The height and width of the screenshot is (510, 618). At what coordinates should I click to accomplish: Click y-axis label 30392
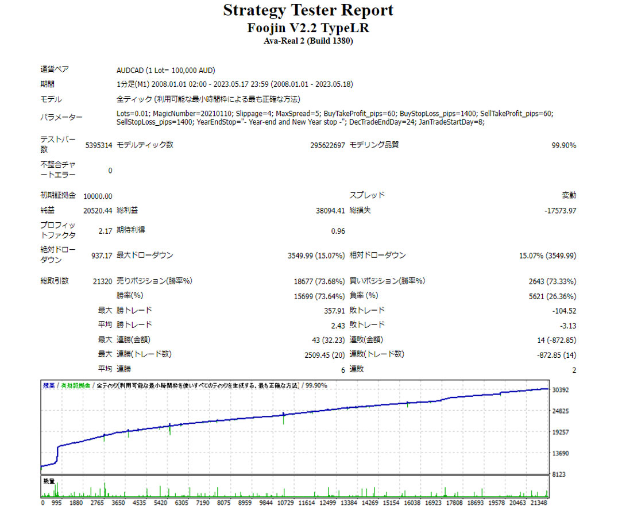[561, 390]
